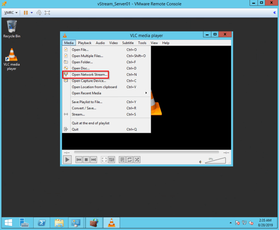This screenshot has width=279, height=230.
Task: Toggle VLC fullscreen video mode
Action: [x=104, y=159]
